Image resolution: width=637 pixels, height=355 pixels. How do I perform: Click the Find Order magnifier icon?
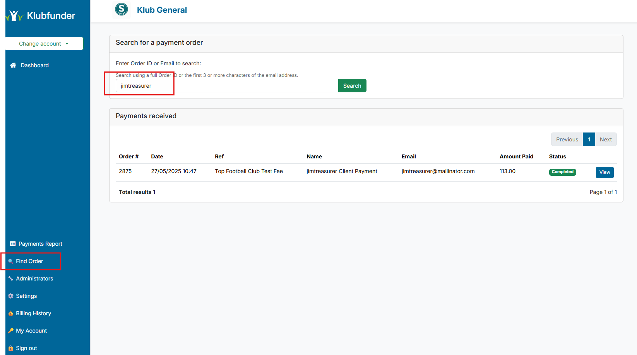click(x=11, y=261)
